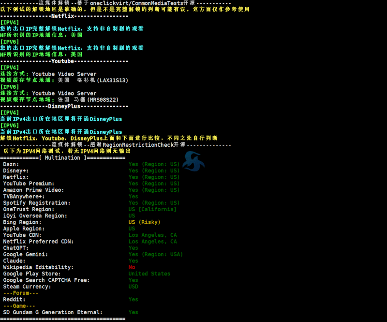The width and height of the screenshot is (387, 322).
Task: Click the 'iQyi Oversea Region:' row label
Action: pos(35,216)
